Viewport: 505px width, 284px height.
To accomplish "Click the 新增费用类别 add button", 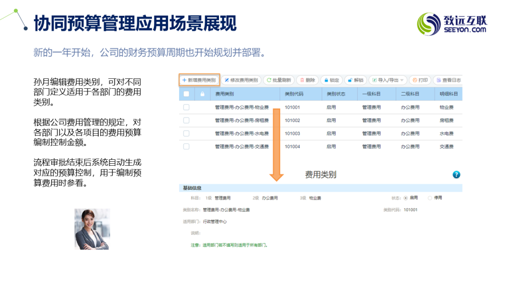I will click(x=199, y=80).
